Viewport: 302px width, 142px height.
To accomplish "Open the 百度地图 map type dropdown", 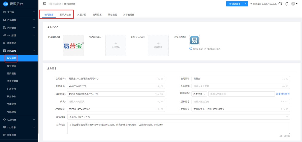I will pos(199,94).
